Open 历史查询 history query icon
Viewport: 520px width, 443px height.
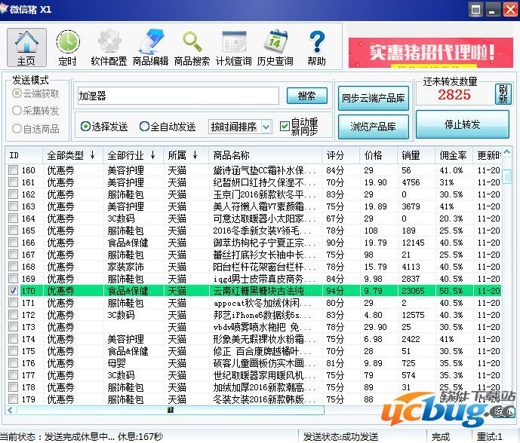click(x=275, y=47)
